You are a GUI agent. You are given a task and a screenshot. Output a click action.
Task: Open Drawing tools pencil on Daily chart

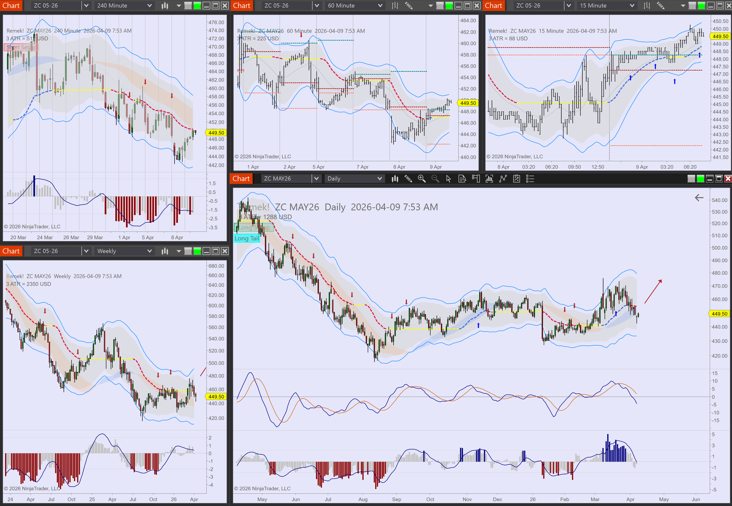pyautogui.click(x=408, y=179)
